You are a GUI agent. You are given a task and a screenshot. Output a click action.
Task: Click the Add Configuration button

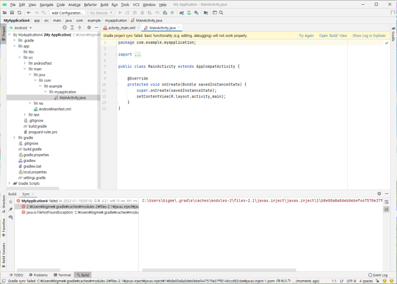67,13
